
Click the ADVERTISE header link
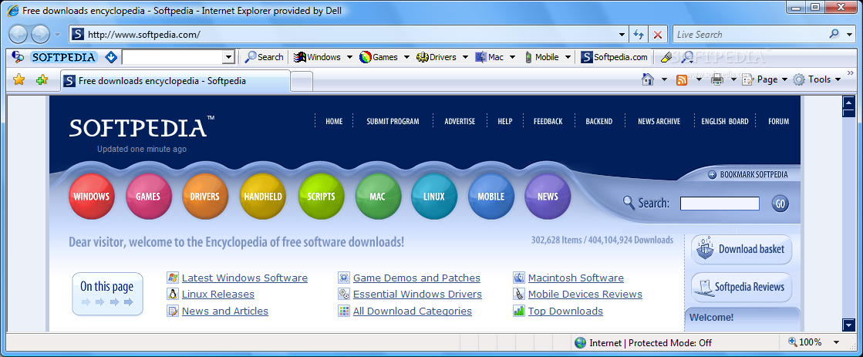click(460, 121)
